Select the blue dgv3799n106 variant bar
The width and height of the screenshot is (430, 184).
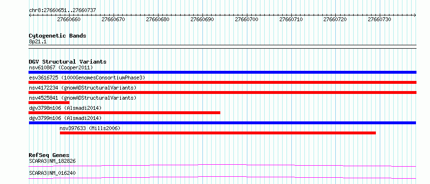(x=222, y=123)
